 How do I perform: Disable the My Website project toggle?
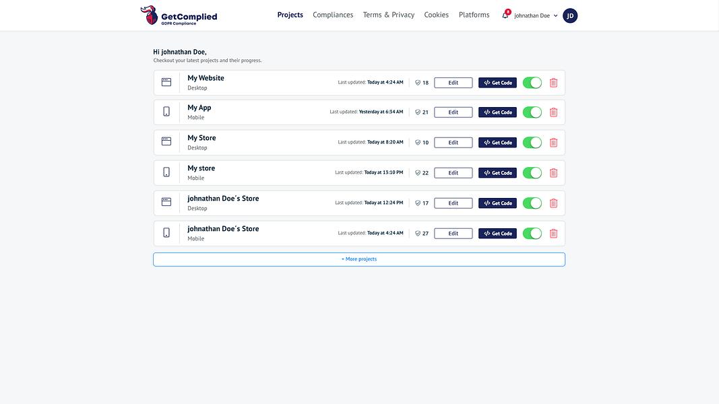click(x=532, y=82)
